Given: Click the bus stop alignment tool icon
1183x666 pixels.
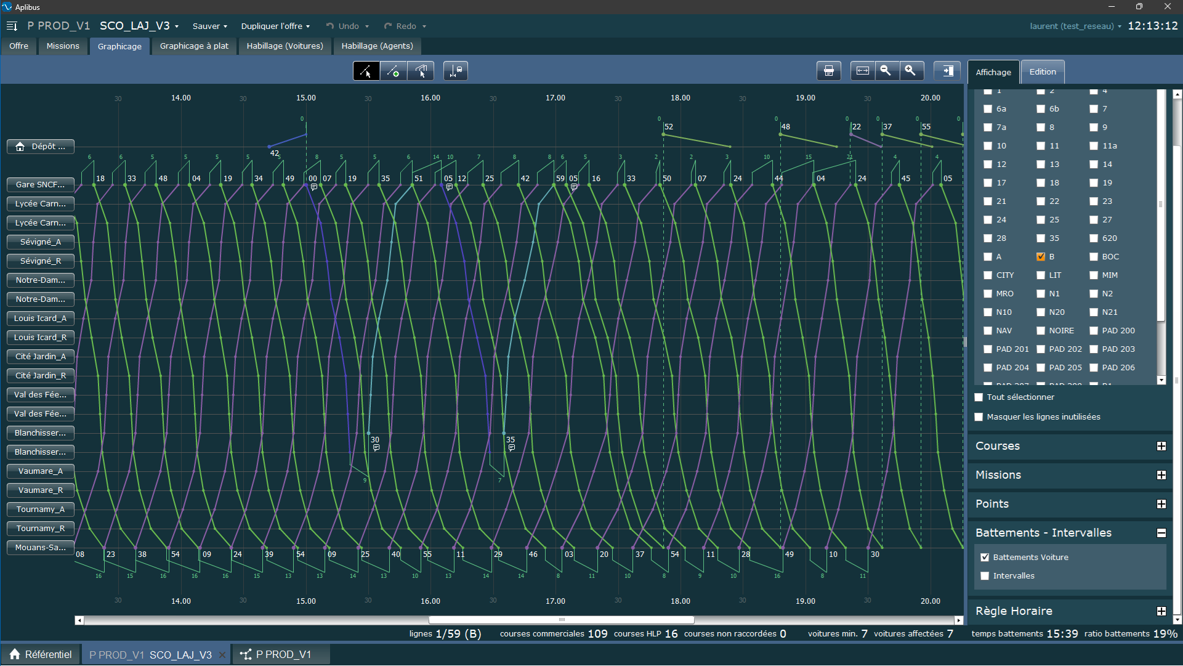Looking at the screenshot, I should pos(456,71).
